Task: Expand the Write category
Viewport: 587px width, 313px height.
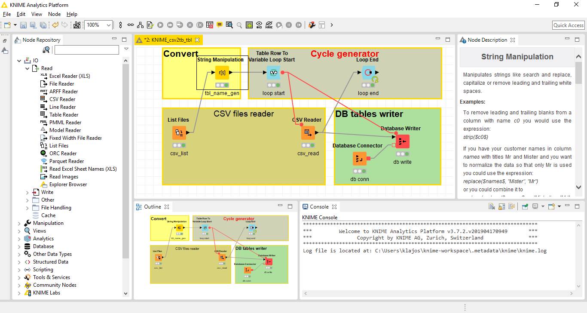Action: (27, 192)
